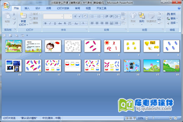
Task: Toggle Bold formatting
Action: point(45,23)
